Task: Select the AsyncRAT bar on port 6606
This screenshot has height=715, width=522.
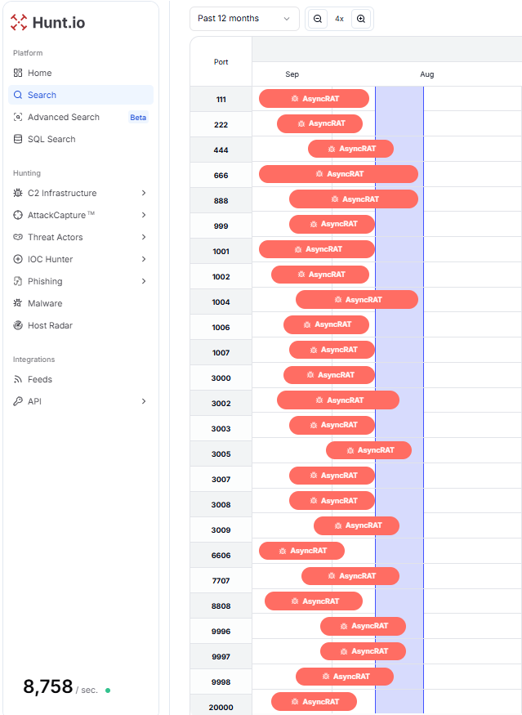Action: (x=301, y=551)
